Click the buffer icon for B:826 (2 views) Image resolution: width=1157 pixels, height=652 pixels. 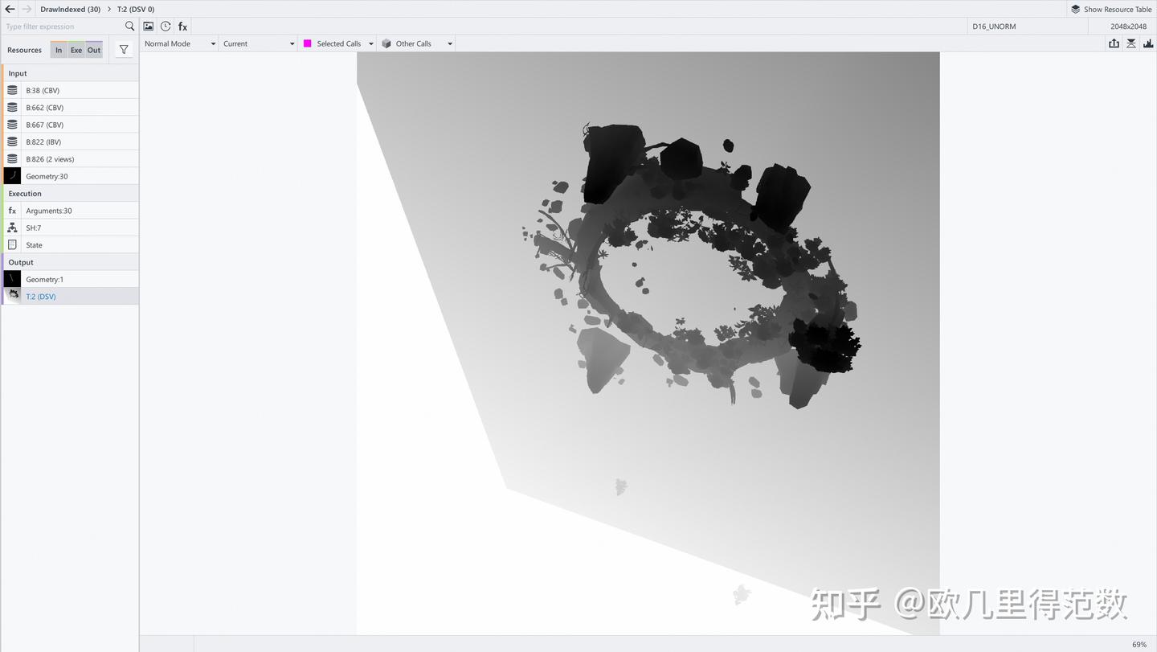pos(12,159)
